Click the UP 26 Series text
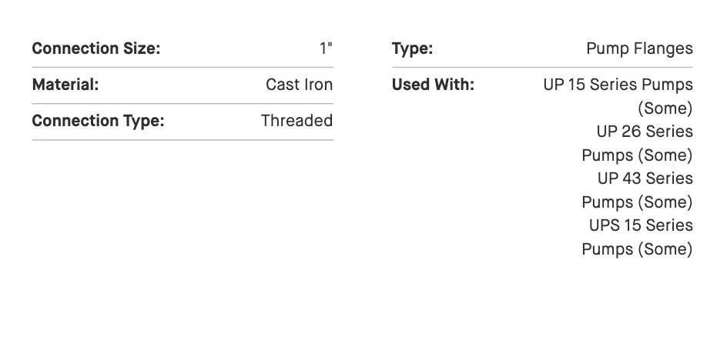Screen dimensions: 727x360 [x=644, y=132]
